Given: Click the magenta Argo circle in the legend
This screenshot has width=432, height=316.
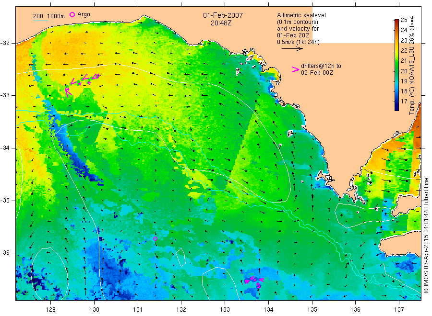Looking at the screenshot, I should [72, 14].
